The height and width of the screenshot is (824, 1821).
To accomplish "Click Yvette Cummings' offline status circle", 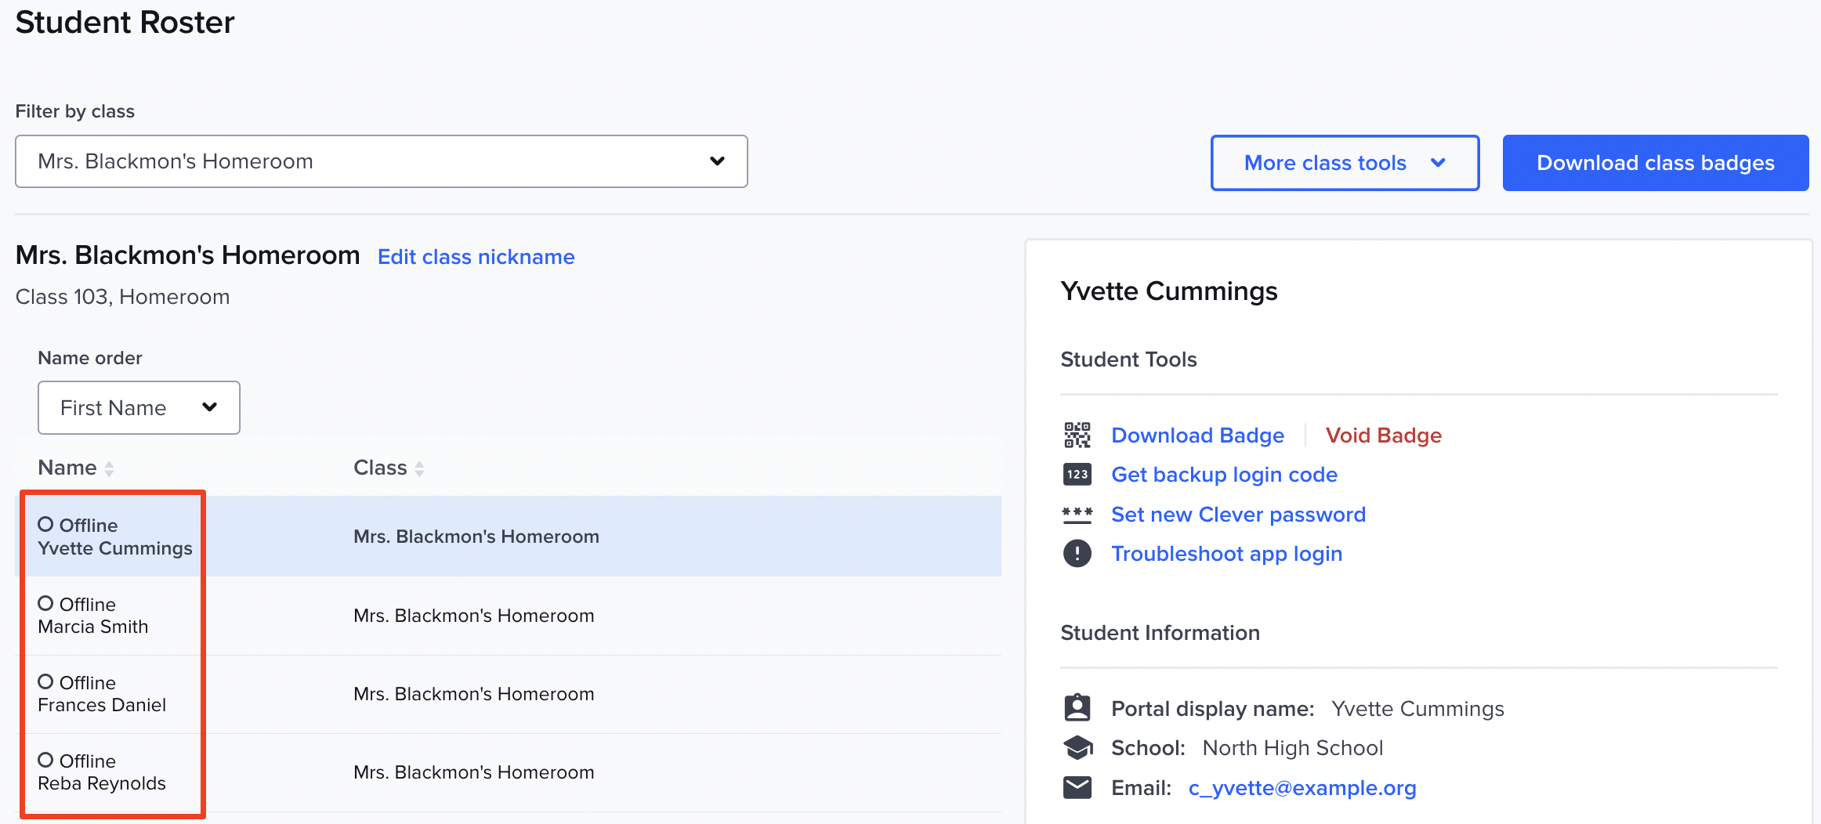I will coord(46,525).
